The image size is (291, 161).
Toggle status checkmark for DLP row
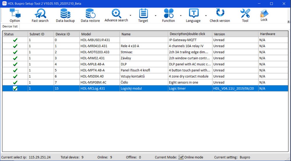click(15, 64)
